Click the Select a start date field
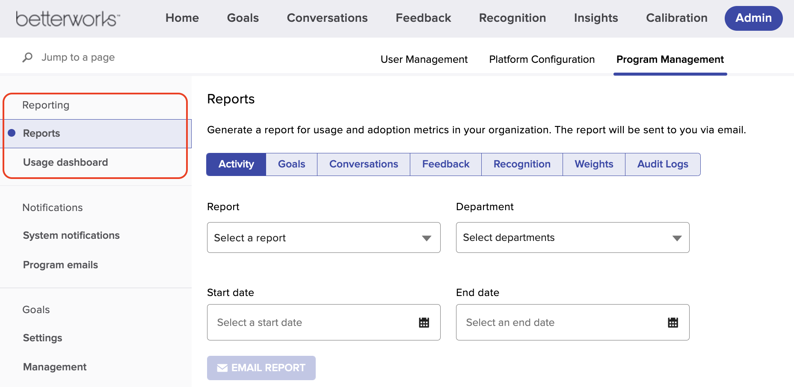The height and width of the screenshot is (387, 794). [324, 322]
